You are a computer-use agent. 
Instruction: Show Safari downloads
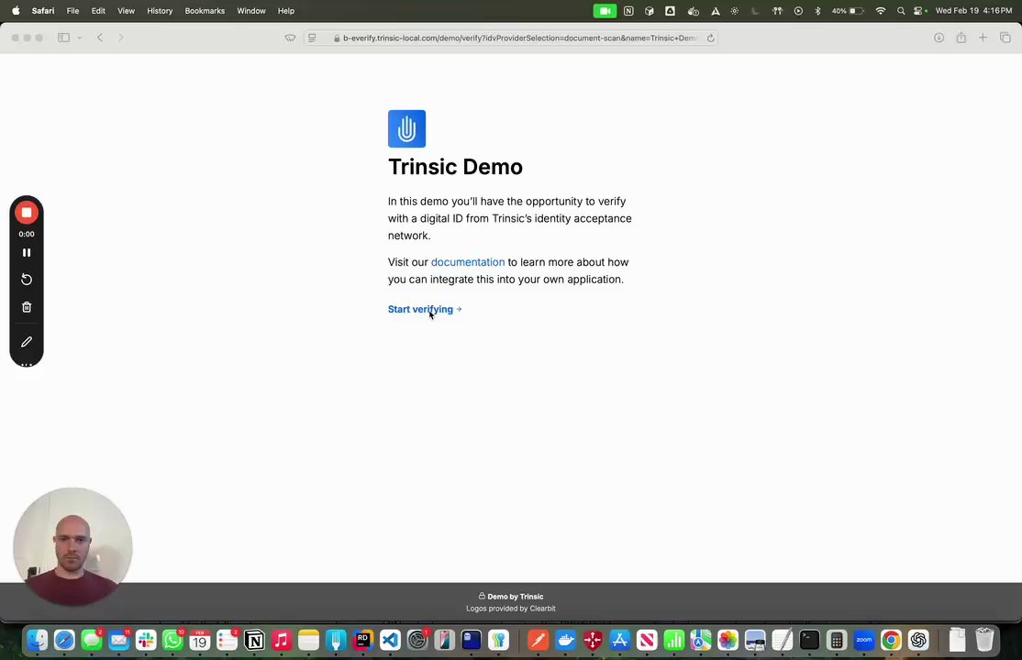tap(939, 38)
